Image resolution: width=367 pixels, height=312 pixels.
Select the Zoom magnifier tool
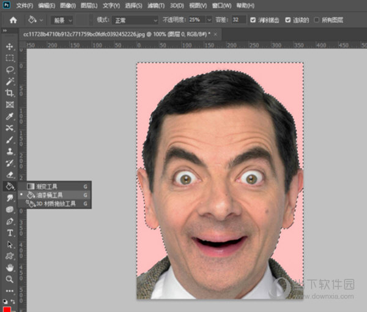(10, 279)
